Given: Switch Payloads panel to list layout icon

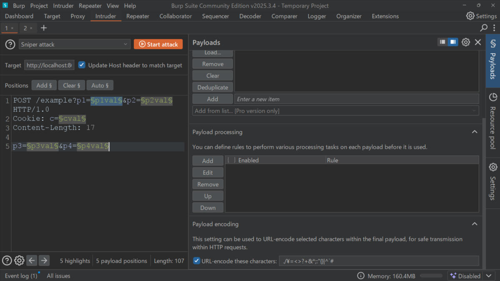Looking at the screenshot, I should [442, 42].
